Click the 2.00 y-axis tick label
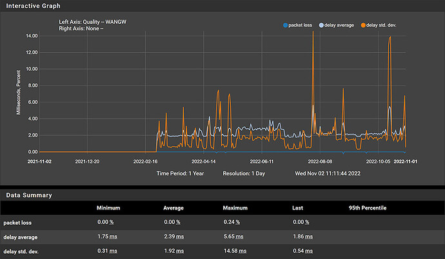 (x=33, y=135)
